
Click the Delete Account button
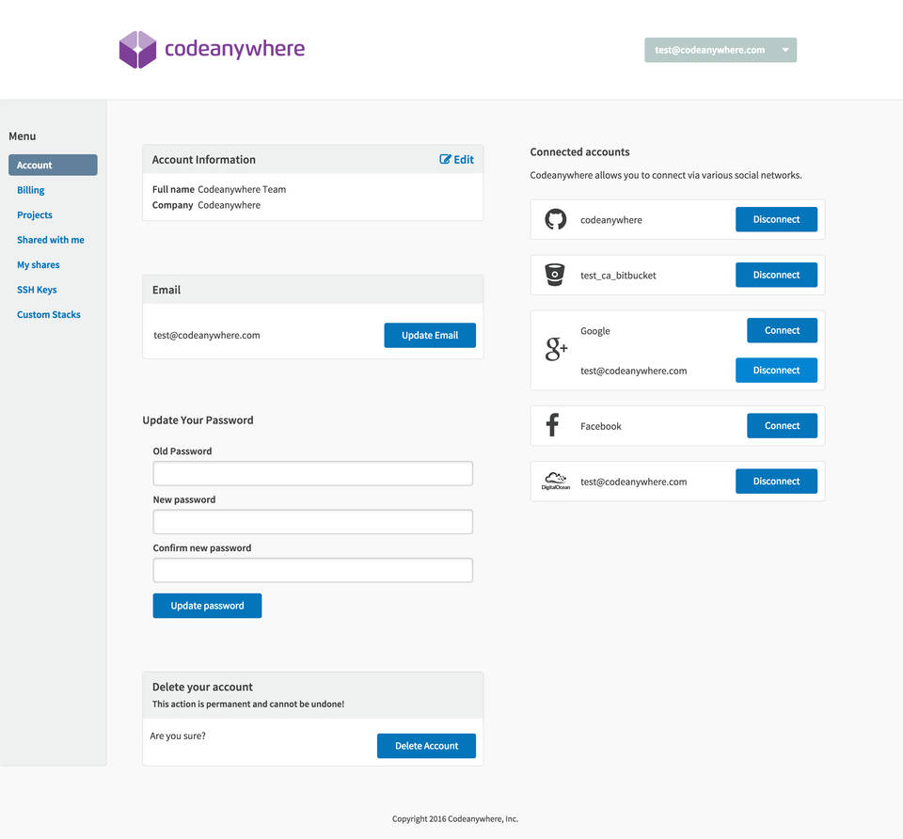click(x=426, y=746)
